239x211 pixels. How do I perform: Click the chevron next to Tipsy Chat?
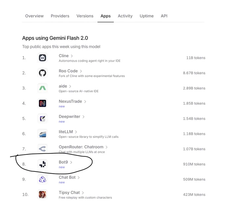[x=83, y=193]
